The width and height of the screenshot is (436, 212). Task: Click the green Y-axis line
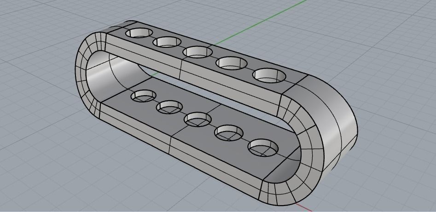[261, 22]
